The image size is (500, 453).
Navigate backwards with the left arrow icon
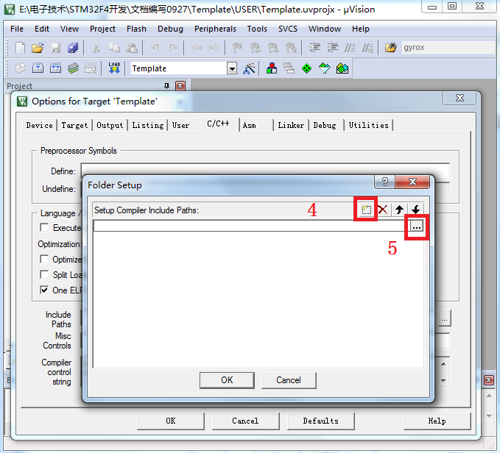pos(197,48)
